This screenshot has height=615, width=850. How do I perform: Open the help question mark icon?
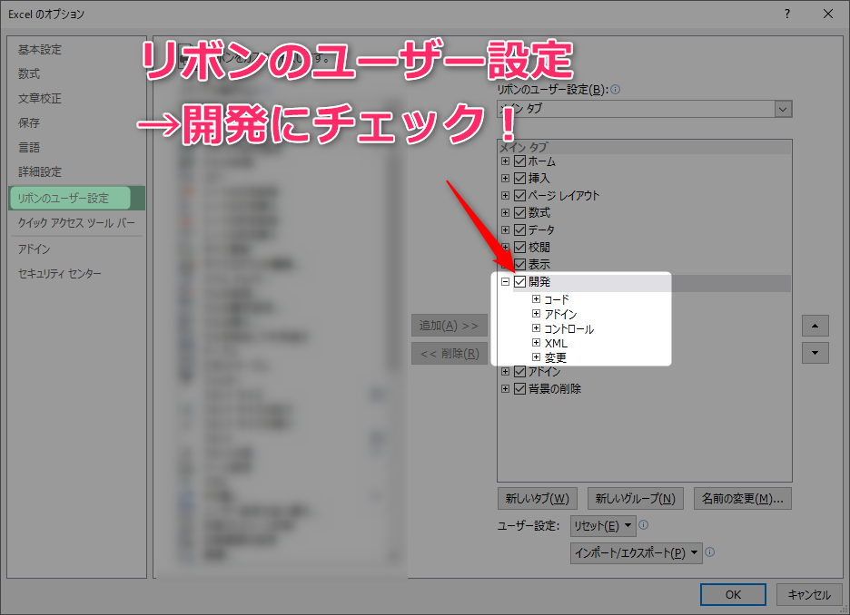click(x=787, y=15)
